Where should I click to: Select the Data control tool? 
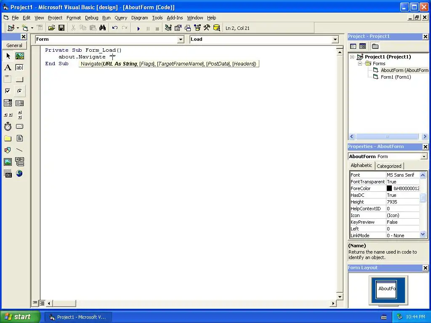[19, 162]
